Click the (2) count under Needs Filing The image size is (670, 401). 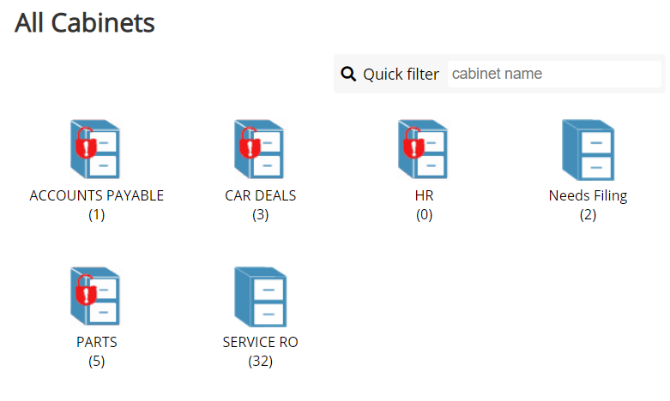pos(588,215)
